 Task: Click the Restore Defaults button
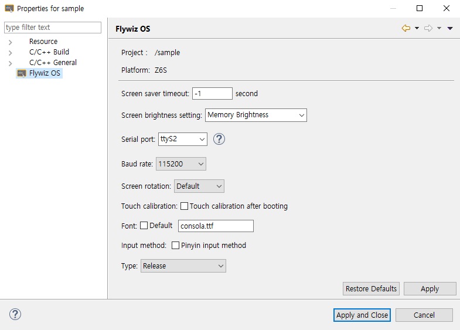pyautogui.click(x=371, y=288)
